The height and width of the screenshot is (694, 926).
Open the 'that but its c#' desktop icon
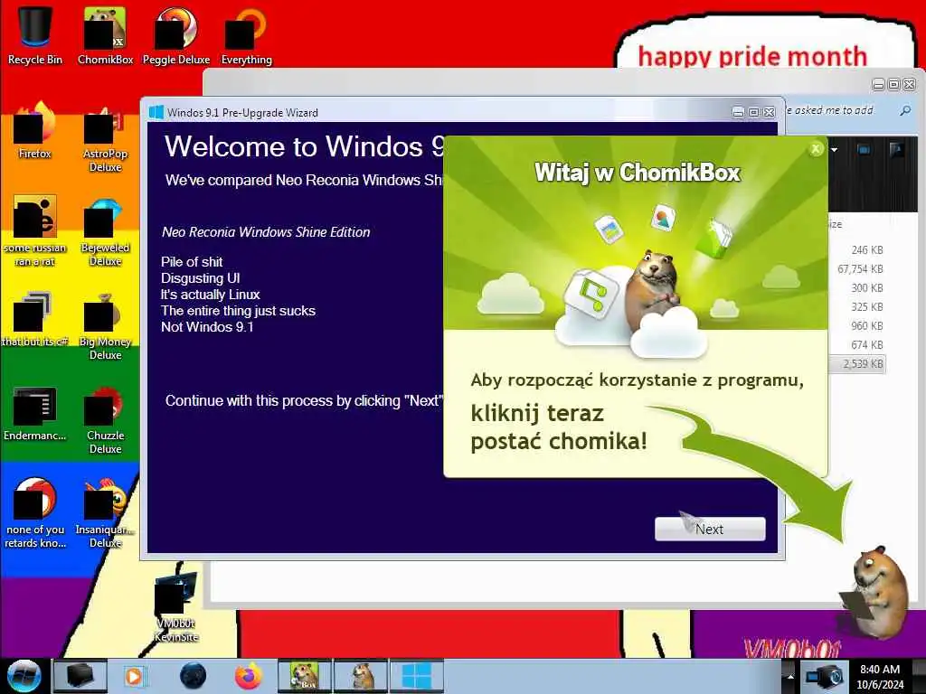click(35, 319)
